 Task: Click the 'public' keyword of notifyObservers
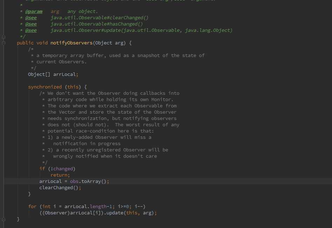[25, 43]
